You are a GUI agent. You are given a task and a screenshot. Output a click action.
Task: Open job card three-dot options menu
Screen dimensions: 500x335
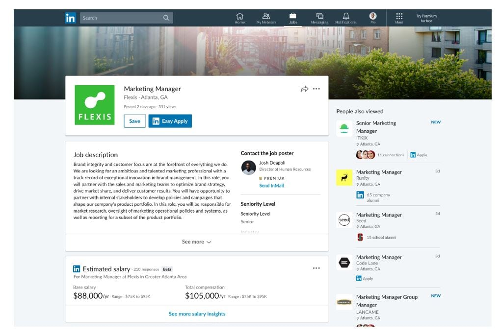[316, 89]
